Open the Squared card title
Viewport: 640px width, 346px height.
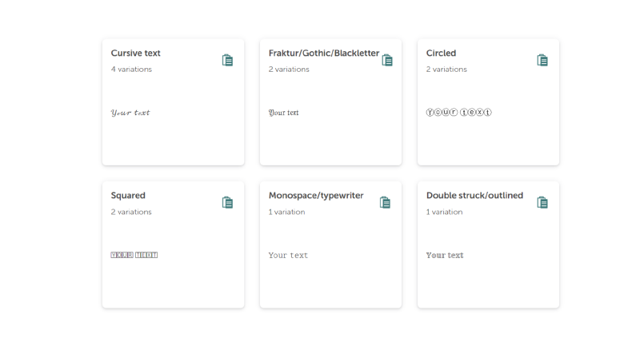click(128, 196)
